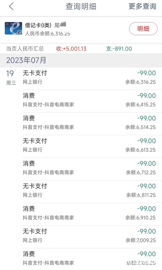Tap the 19 周三 date label
The height and width of the screenshot is (270, 162).
[x=11, y=78]
